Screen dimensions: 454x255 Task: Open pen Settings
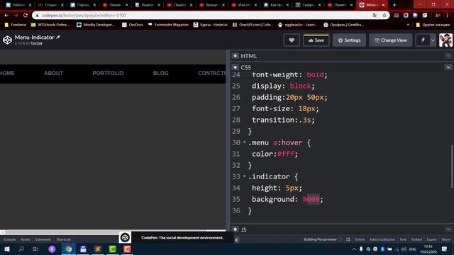pyautogui.click(x=349, y=40)
